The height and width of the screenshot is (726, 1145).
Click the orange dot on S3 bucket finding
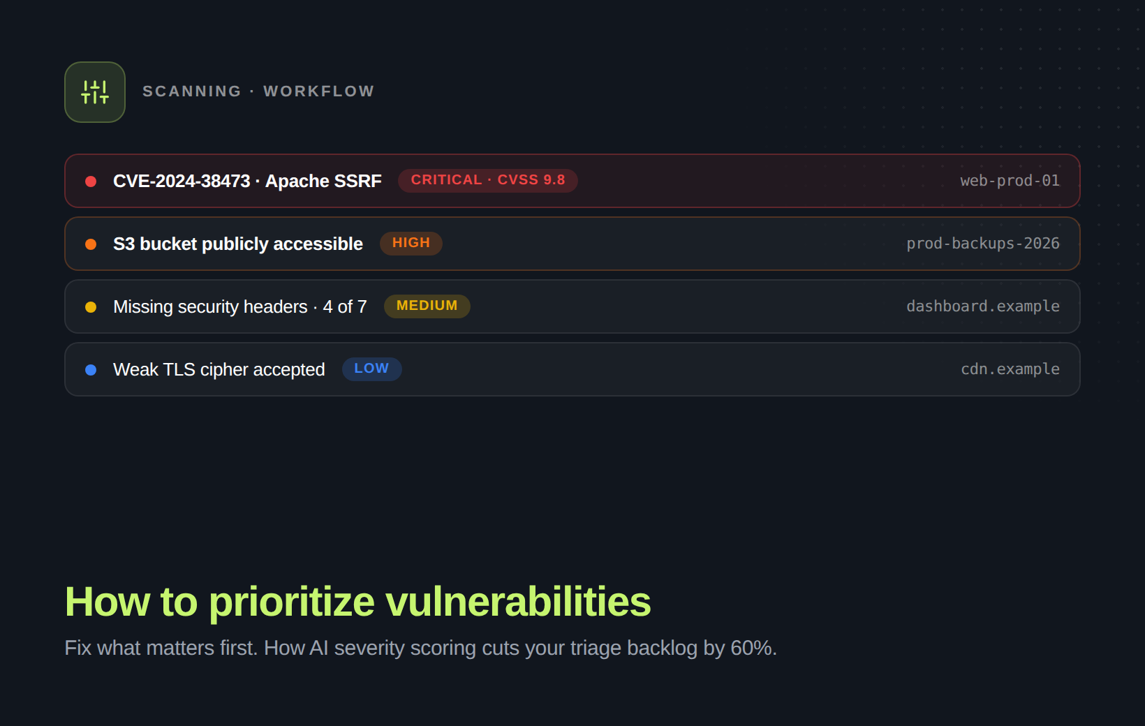coord(91,244)
